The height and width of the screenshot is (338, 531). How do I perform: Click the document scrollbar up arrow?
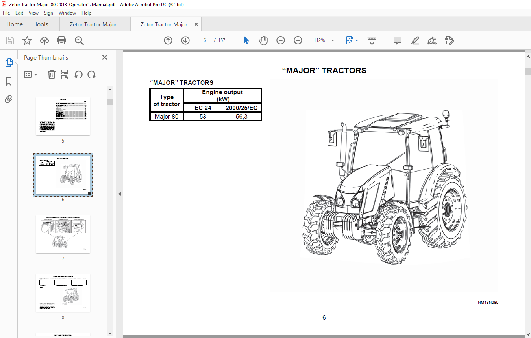point(528,57)
